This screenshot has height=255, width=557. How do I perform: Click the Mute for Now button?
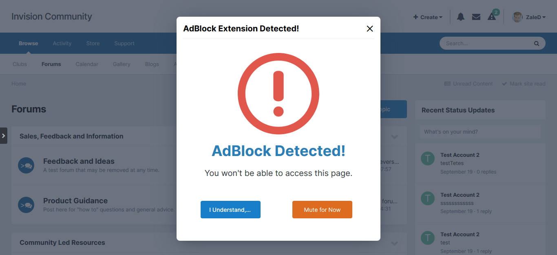click(x=322, y=210)
